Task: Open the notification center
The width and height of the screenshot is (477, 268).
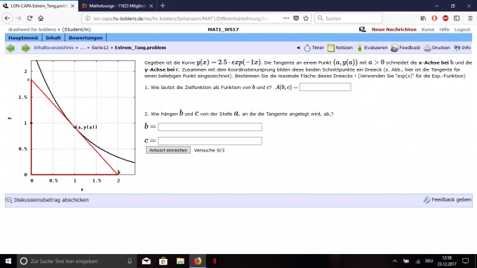Action: pyautogui.click(x=466, y=261)
